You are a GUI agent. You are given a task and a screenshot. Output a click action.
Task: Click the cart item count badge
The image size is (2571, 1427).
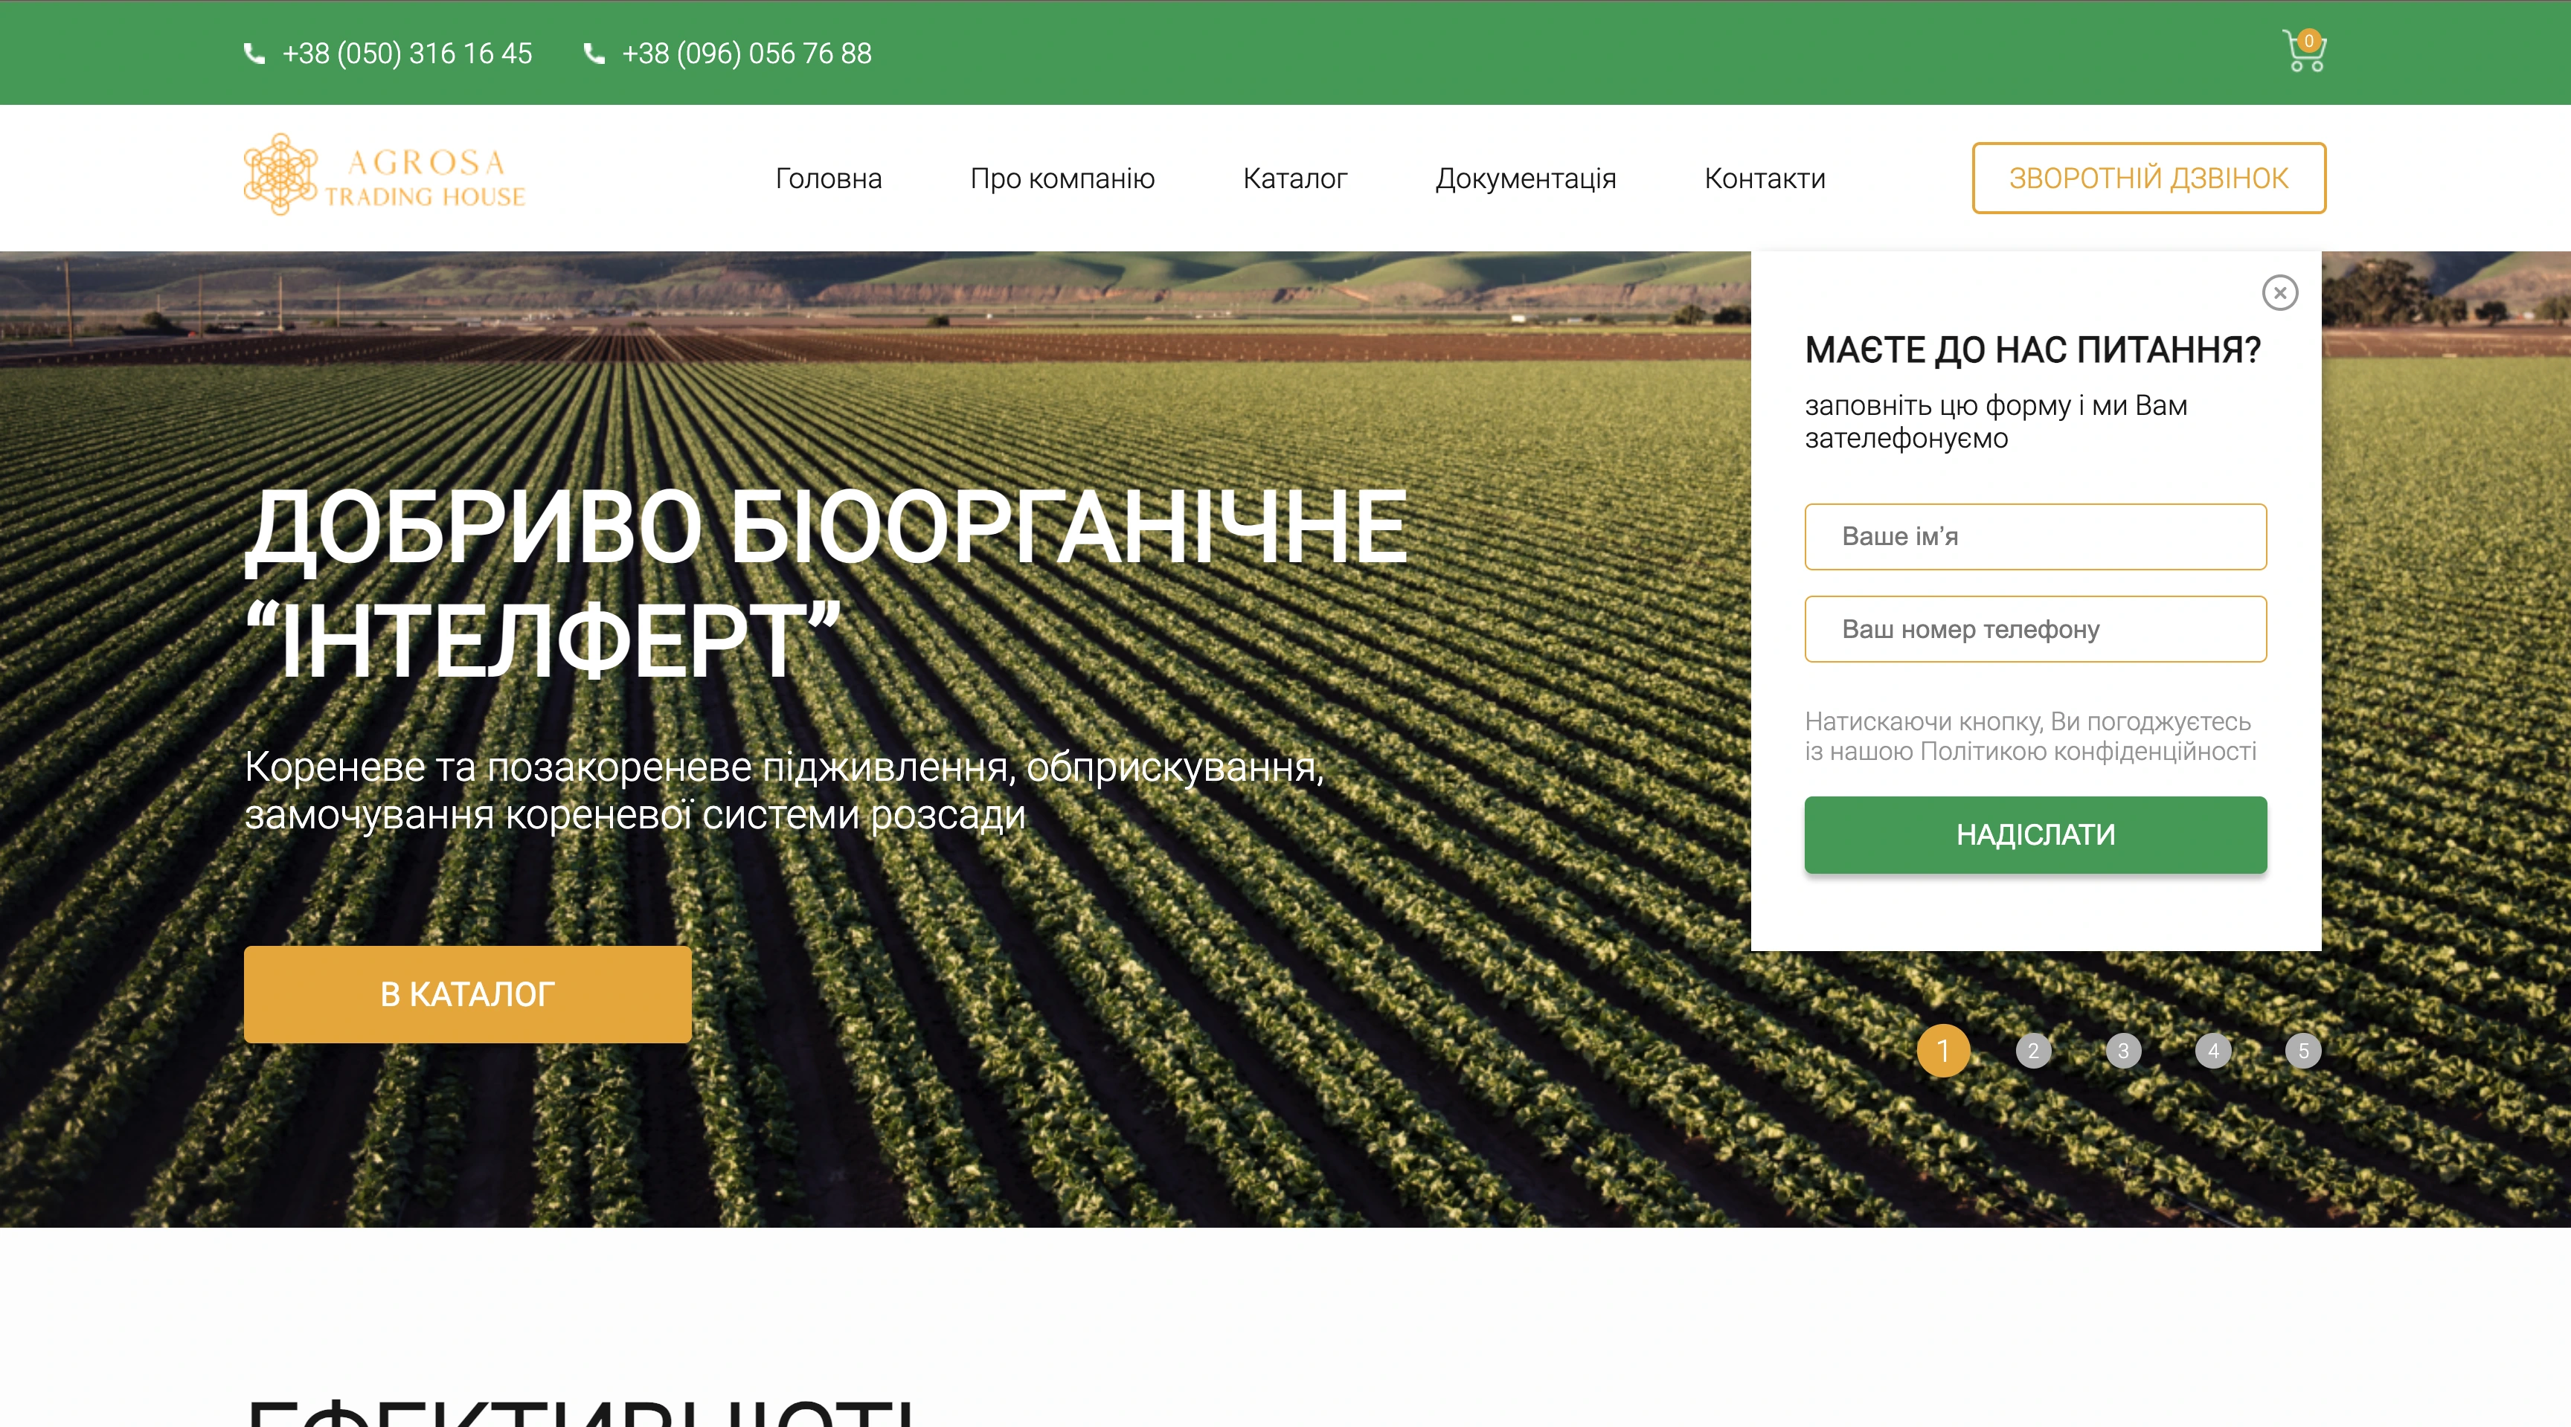click(x=2308, y=41)
